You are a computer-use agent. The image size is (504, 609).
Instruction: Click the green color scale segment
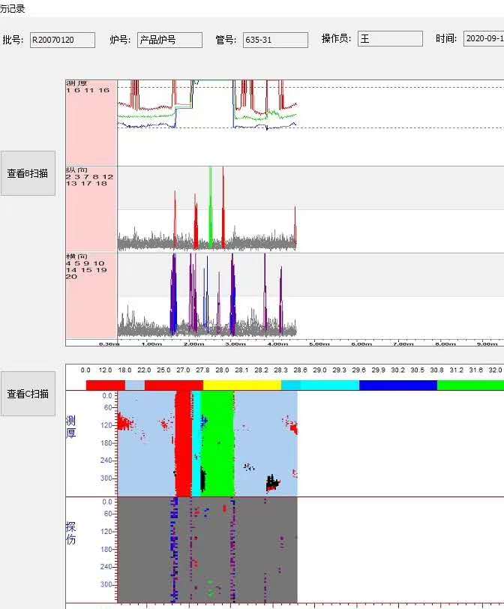coord(470,385)
